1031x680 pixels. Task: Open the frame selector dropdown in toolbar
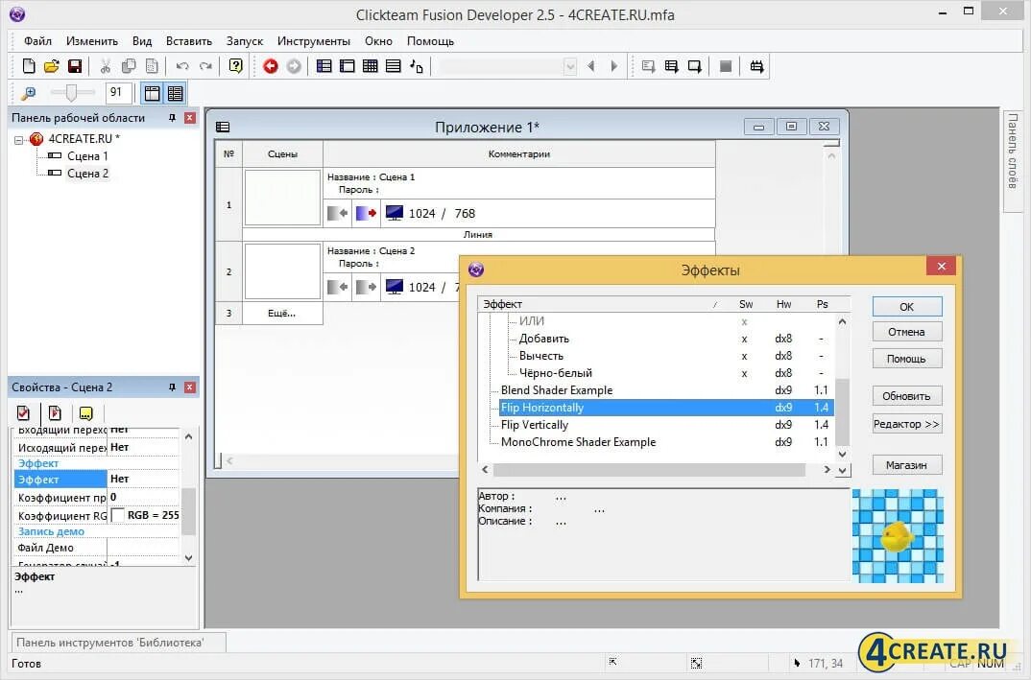point(570,66)
